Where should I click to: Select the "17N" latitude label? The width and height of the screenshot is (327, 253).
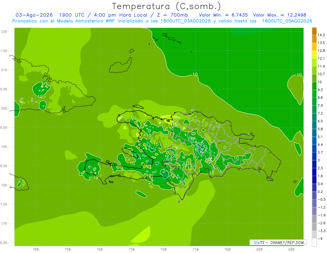[5, 224]
